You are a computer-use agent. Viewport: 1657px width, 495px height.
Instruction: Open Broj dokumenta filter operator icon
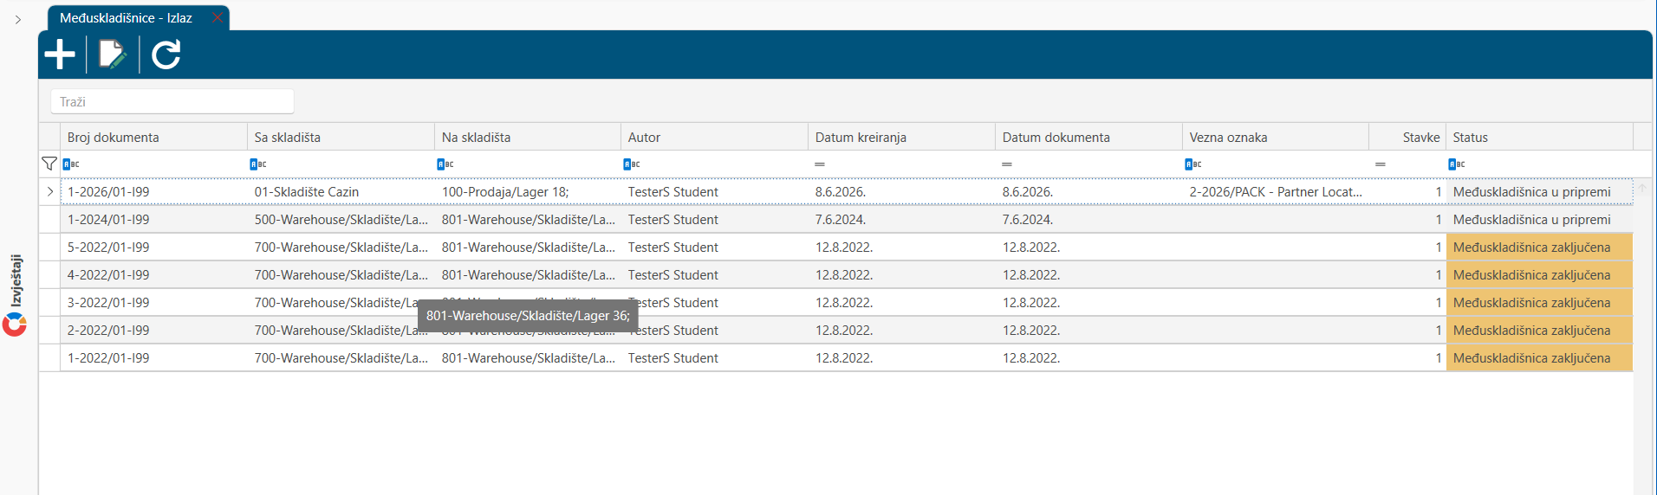(x=71, y=164)
